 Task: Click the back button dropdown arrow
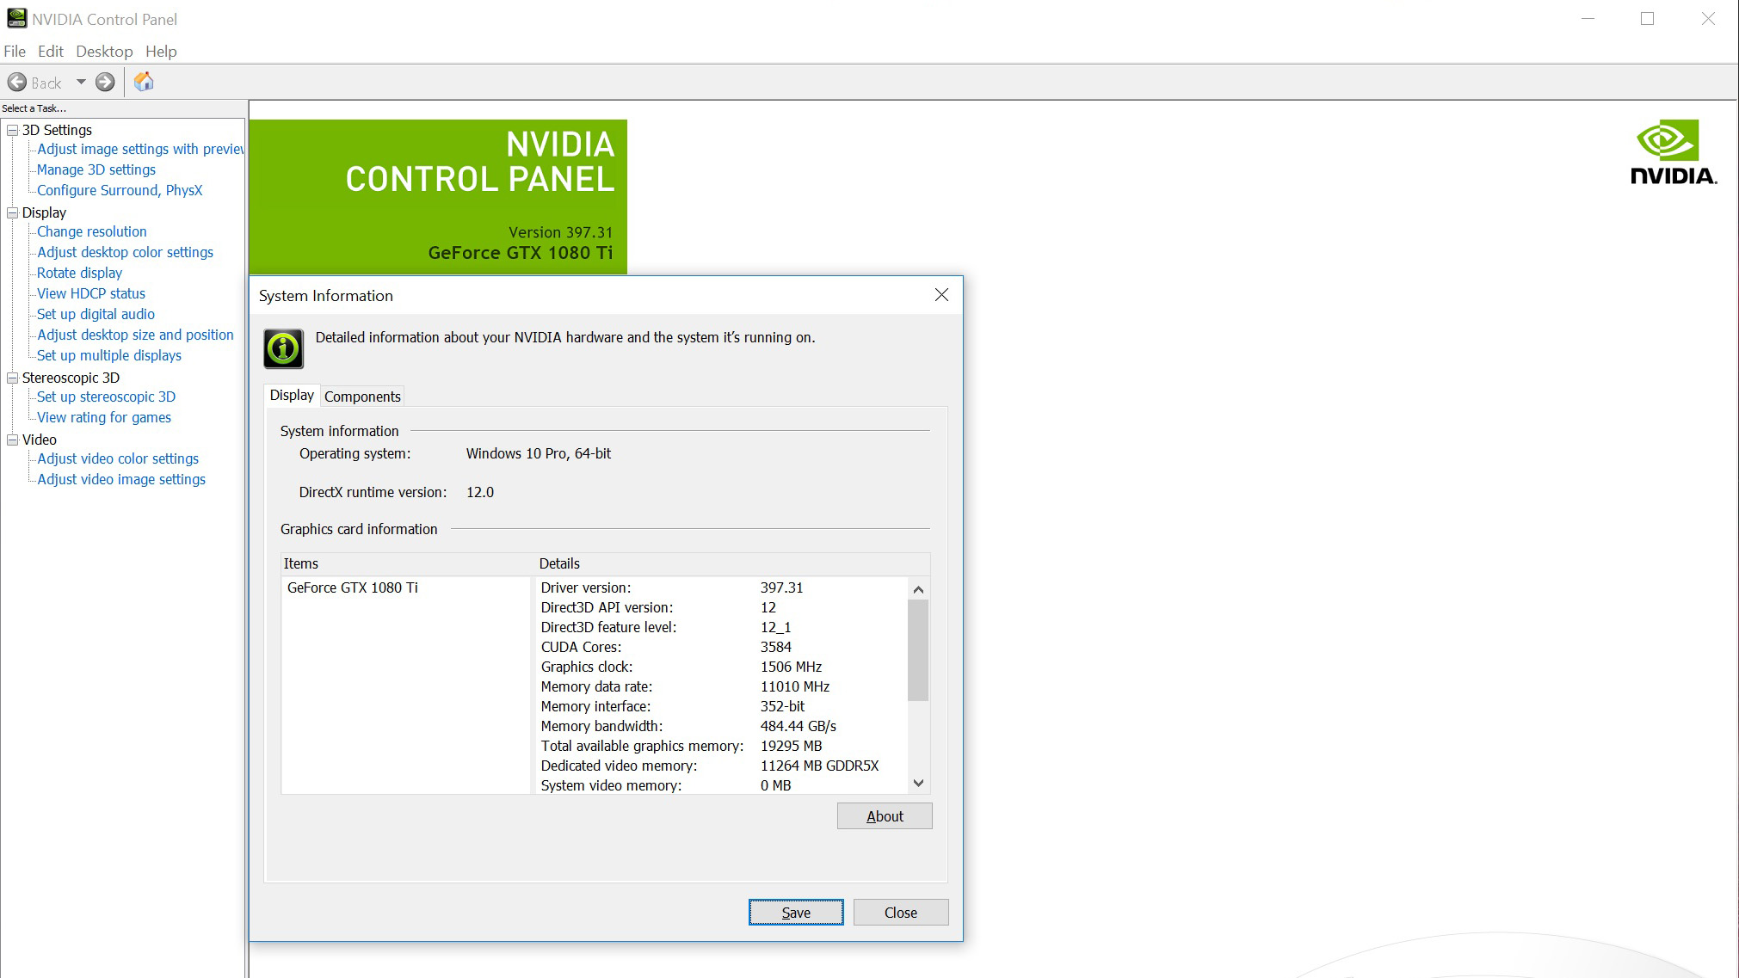[81, 81]
